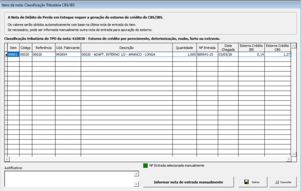Click Justificativa box scroll up arrow
The height and width of the screenshot is (191, 301).
(x=136, y=174)
